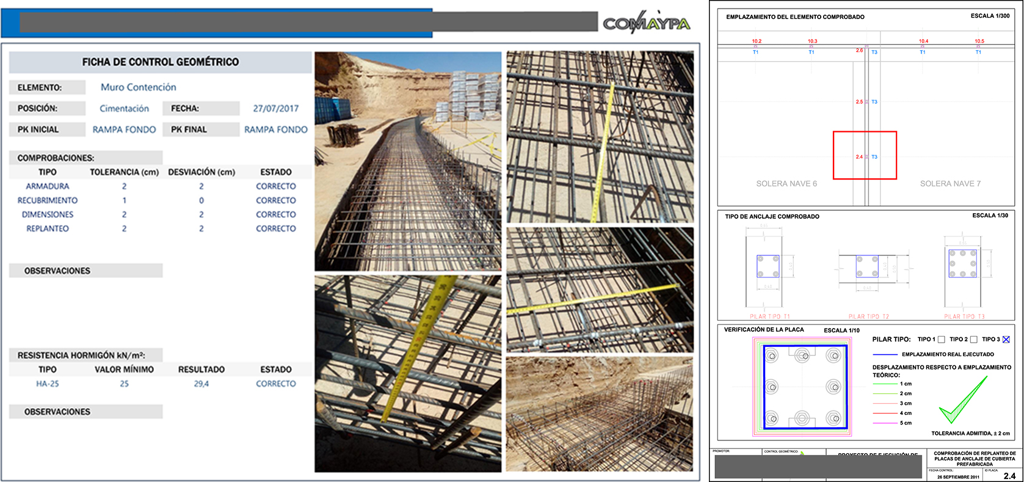
Task: Click the COMAYPA company logo
Action: (x=646, y=23)
